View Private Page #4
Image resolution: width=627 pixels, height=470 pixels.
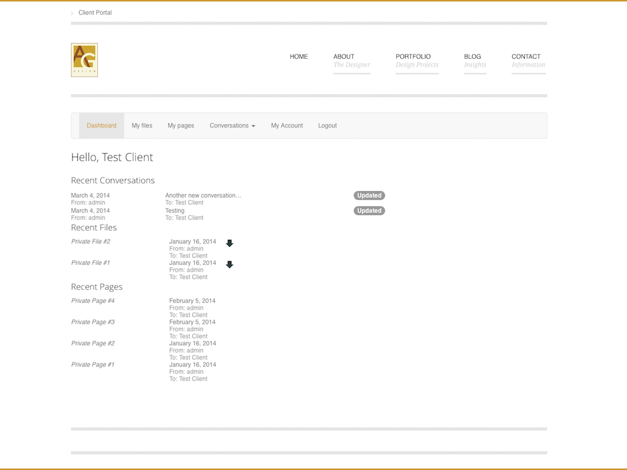click(x=92, y=301)
